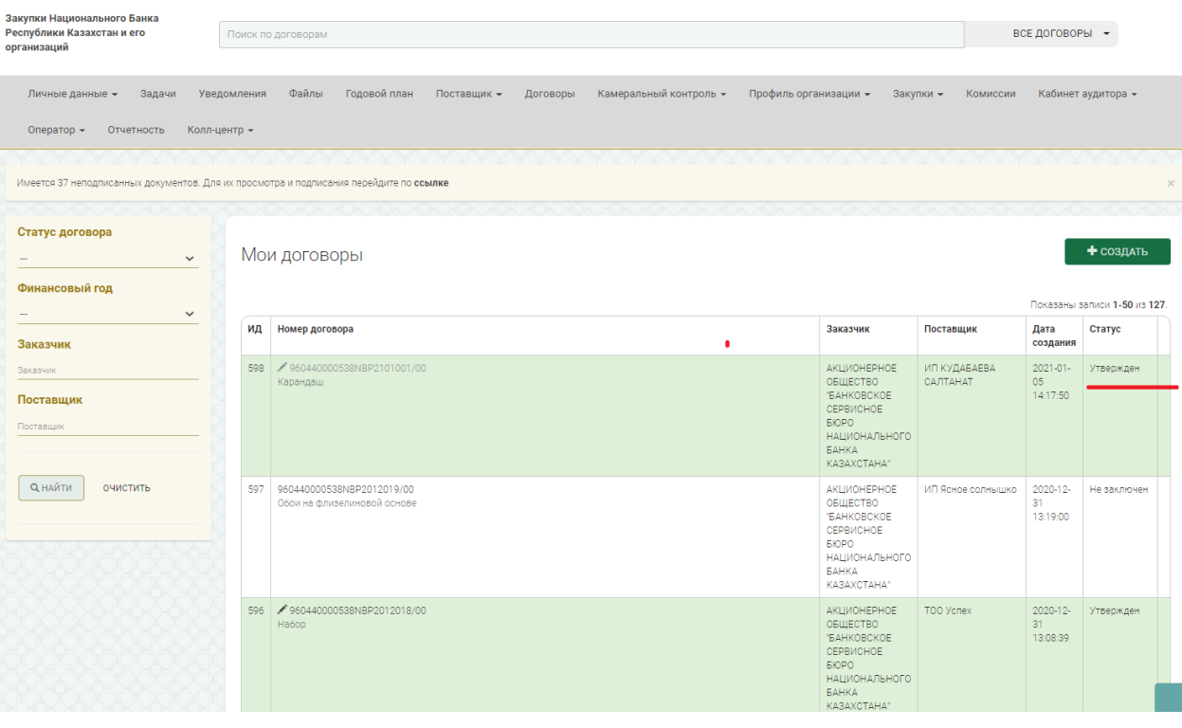
Task: Focus the Заказчик filter input field
Action: click(x=107, y=371)
